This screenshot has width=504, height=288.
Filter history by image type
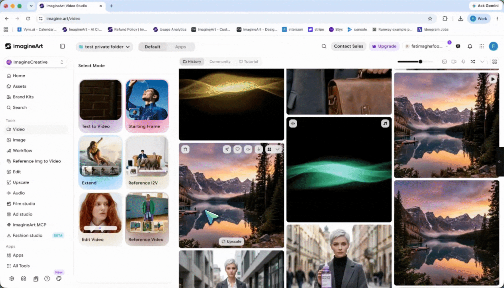click(x=444, y=62)
